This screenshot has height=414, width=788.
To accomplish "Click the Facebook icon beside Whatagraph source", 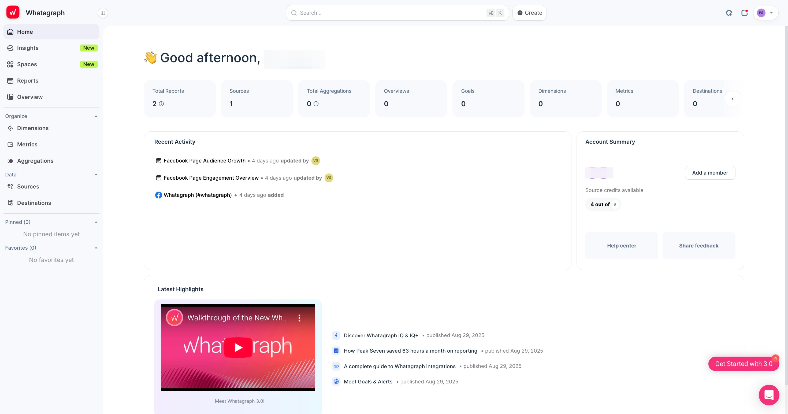I will (158, 195).
